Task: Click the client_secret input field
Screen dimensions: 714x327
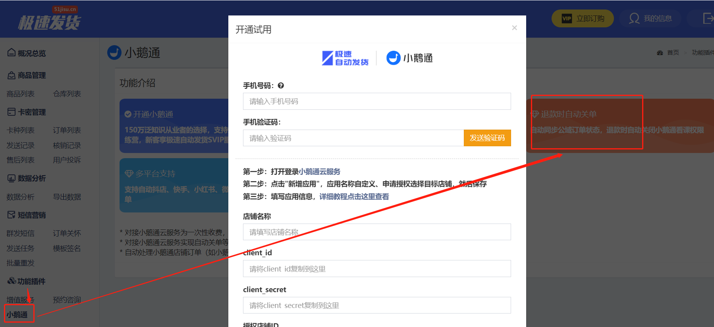Action: click(x=376, y=305)
